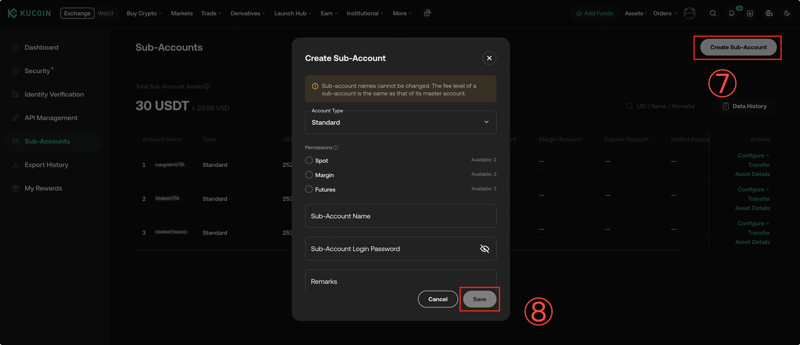Select the Margin permission option

(x=309, y=175)
